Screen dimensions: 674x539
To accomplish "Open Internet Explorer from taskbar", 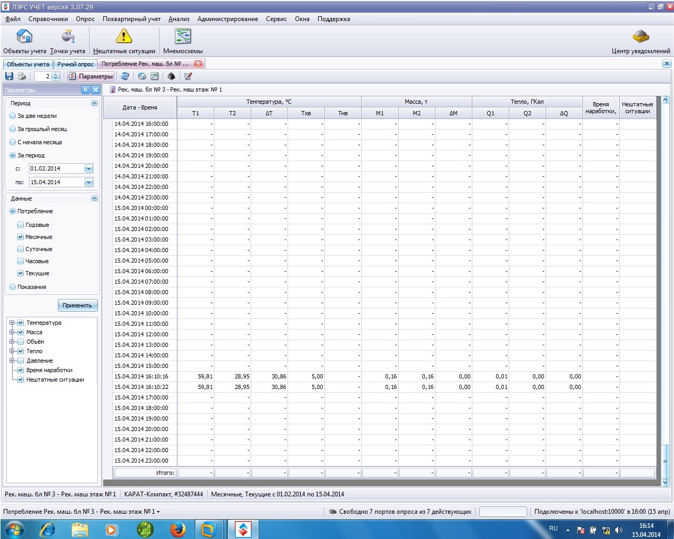I will (47, 529).
